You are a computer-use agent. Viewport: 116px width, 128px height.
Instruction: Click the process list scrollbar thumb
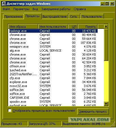coord(106,45)
